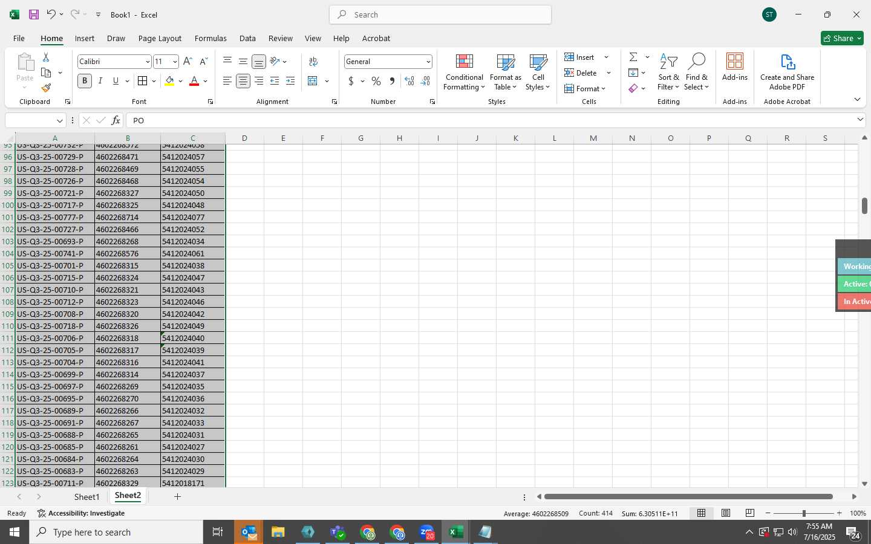Click the zoom slider handle
871x544 pixels.
pos(804,513)
